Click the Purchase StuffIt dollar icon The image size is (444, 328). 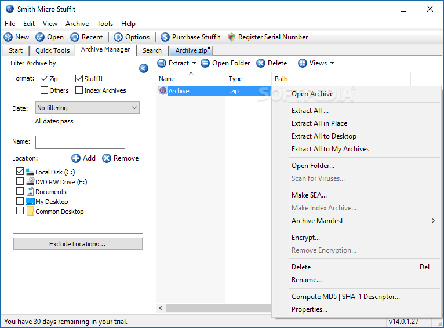click(165, 37)
